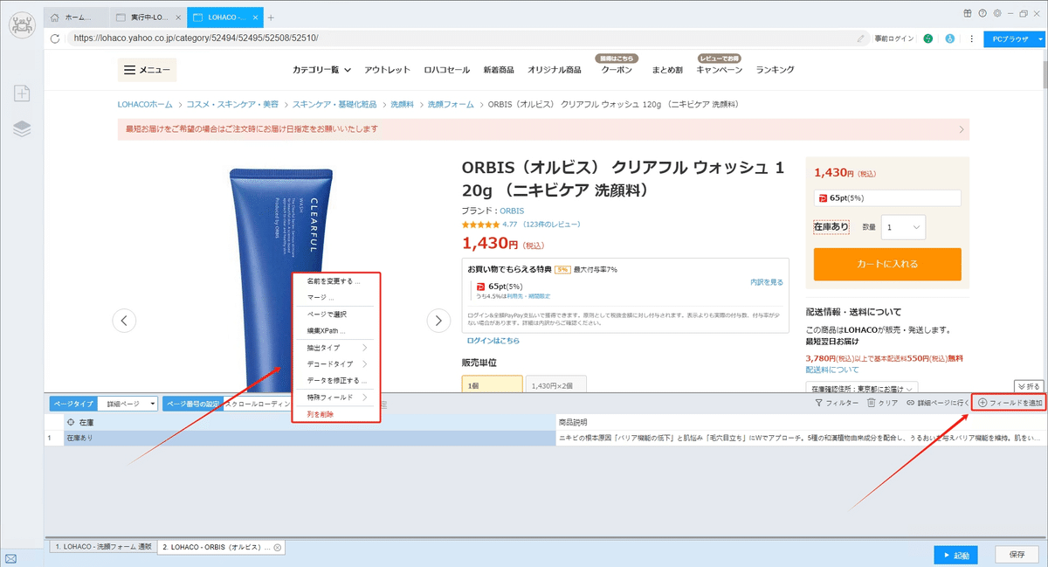Click the reload icon beside the URL
This screenshot has width=1048, height=567.
(x=55, y=38)
